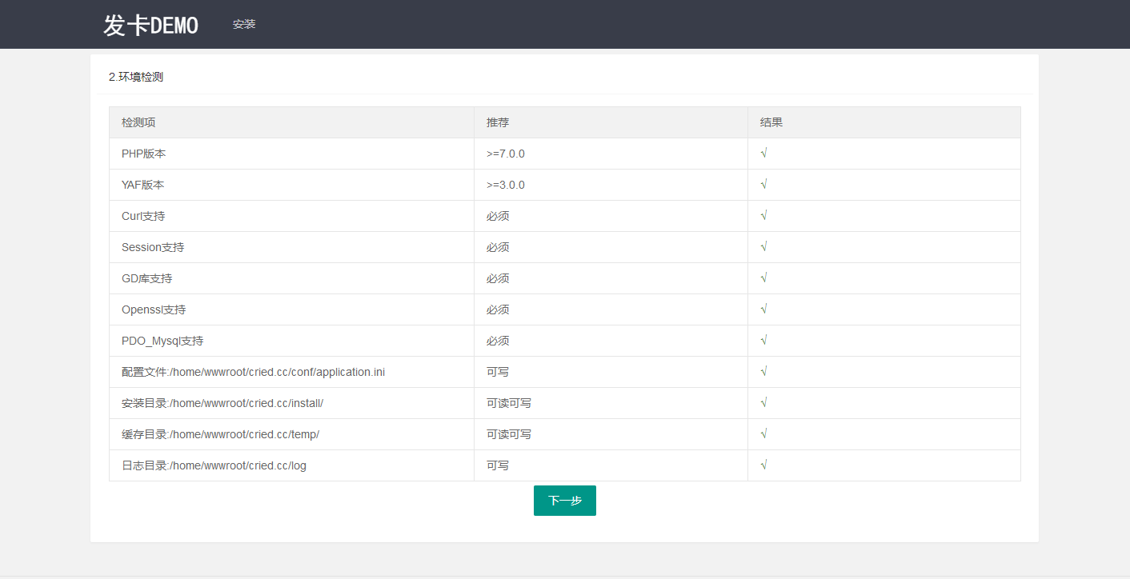The height and width of the screenshot is (579, 1130).
Task: Select the PDO_Mysql支持 cell
Action: click(x=291, y=341)
